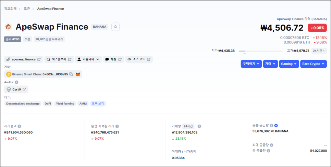Screen dimensions: 331x167
Task: Click the MetaMask fox icon
Action: click(78, 74)
